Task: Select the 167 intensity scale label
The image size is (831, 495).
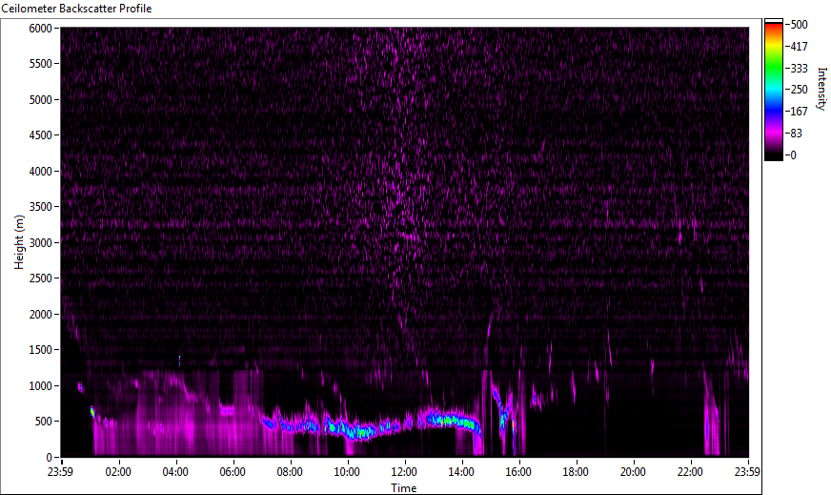Action: click(800, 112)
